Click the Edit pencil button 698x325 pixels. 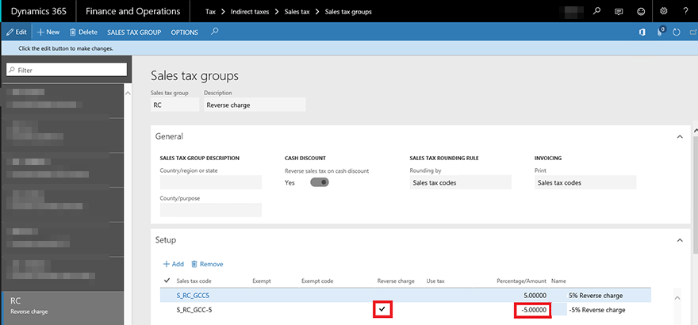[17, 32]
